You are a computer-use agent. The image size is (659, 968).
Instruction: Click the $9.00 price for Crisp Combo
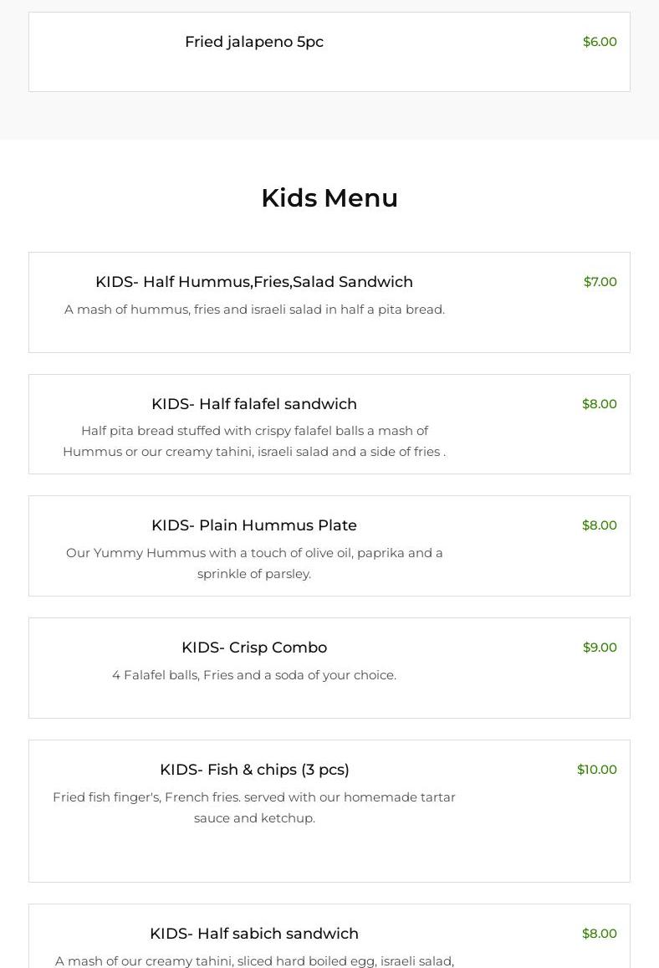pyautogui.click(x=600, y=648)
